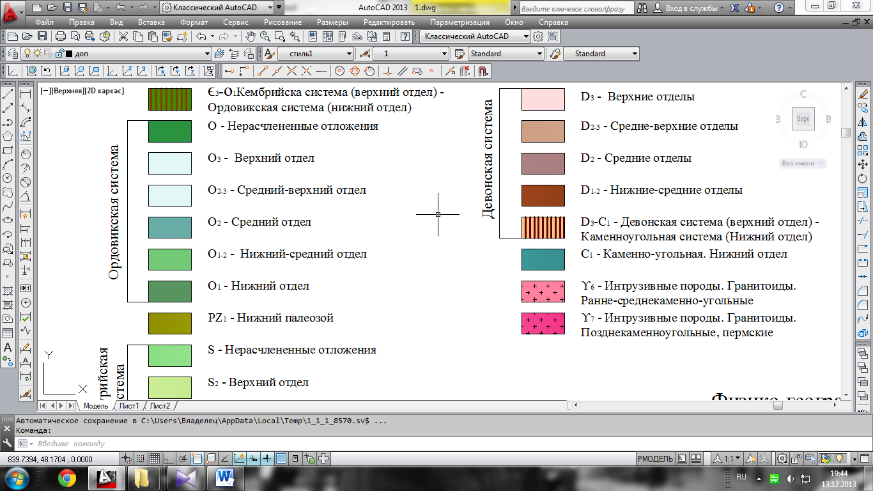
Task: Open the Рисование menu
Action: click(x=282, y=22)
